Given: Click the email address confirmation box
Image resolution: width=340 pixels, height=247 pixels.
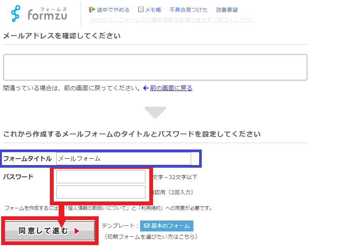Looking at the screenshot, I should pyautogui.click(x=155, y=67).
